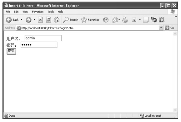Close the Internet Explorer window
181x122 pixels.
[x=174, y=5]
